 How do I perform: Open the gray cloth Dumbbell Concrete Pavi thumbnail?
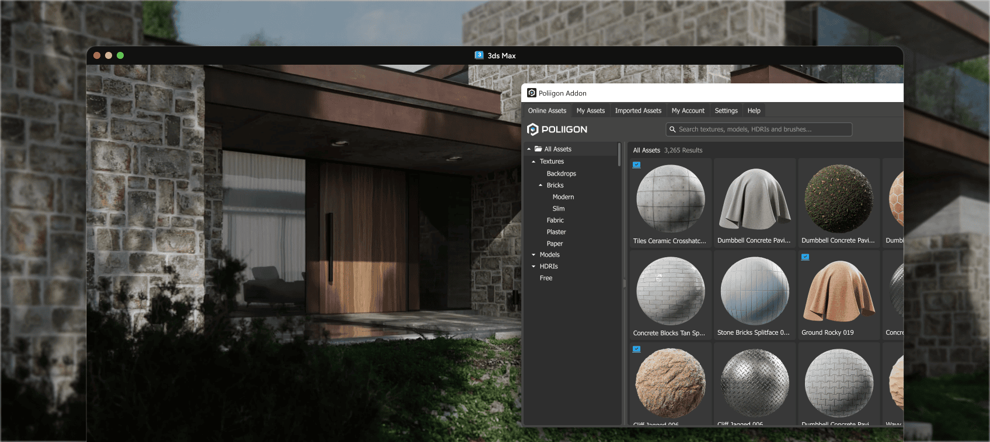pos(755,199)
